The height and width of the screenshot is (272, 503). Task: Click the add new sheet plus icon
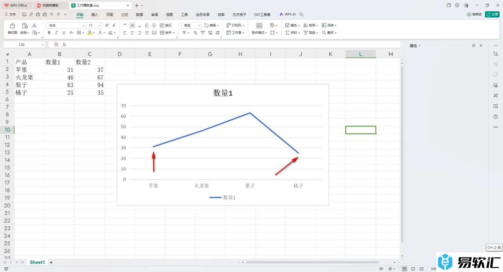[51, 262]
